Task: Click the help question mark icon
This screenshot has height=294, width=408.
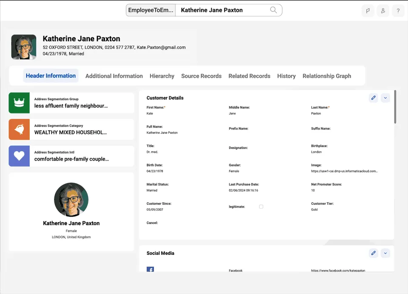Action: coord(398,11)
